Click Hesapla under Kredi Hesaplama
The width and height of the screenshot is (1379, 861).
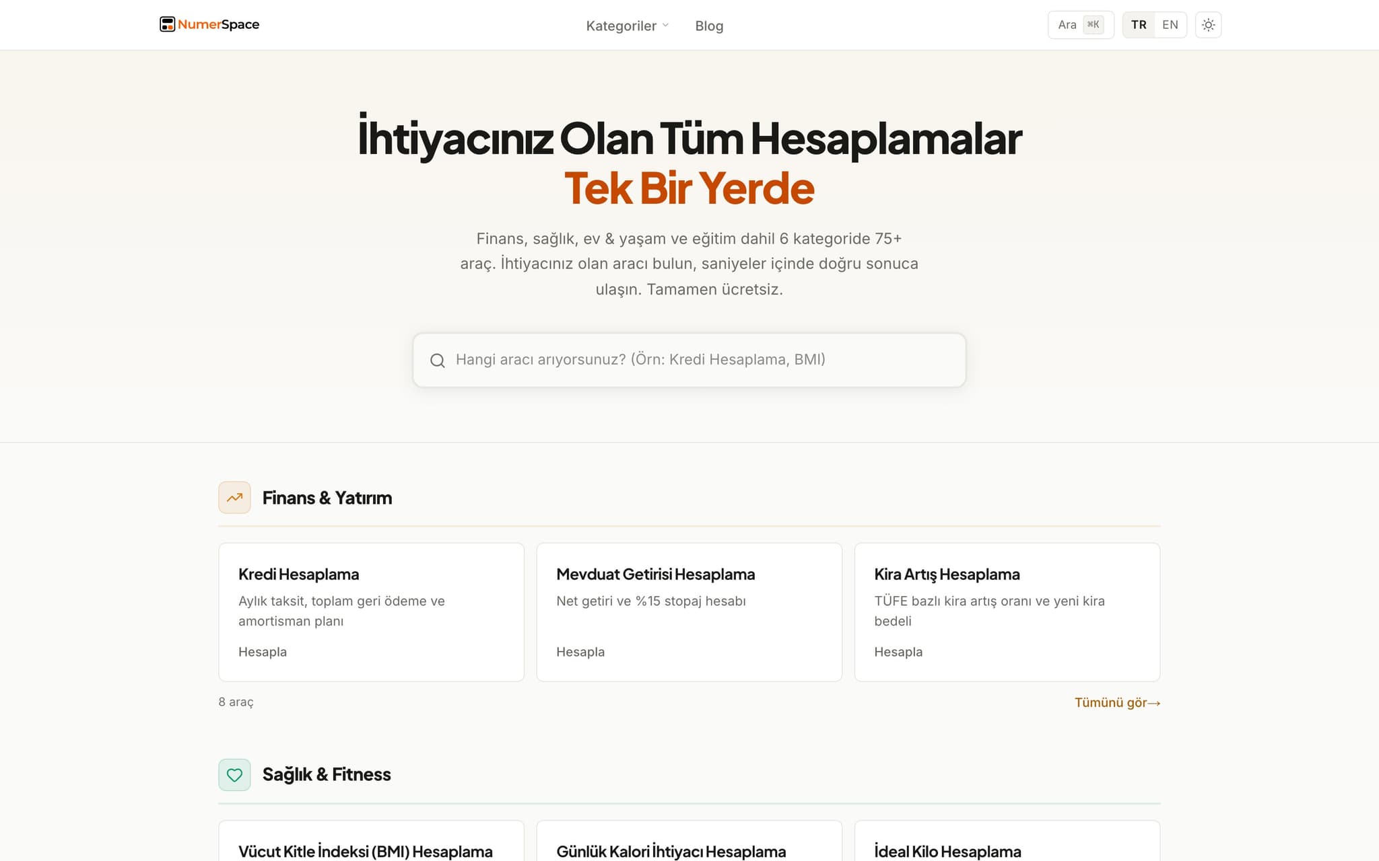(263, 652)
